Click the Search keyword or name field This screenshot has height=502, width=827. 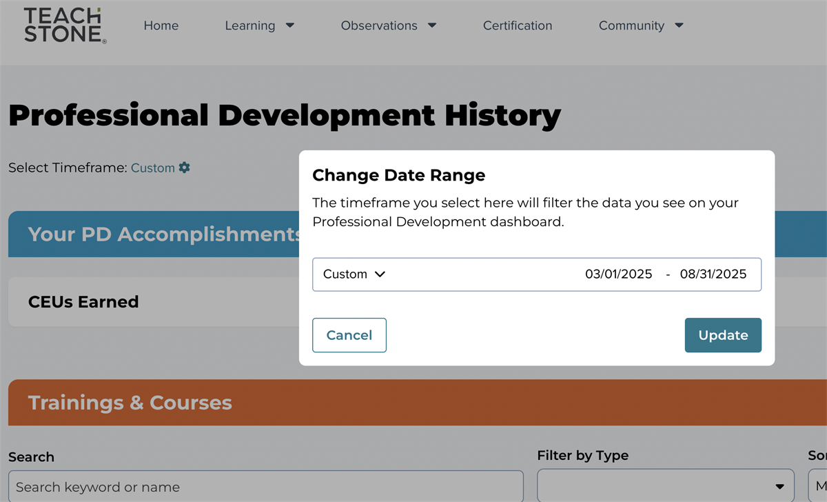tap(265, 487)
